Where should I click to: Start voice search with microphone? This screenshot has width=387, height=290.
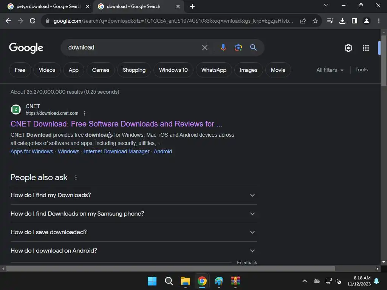tap(223, 47)
